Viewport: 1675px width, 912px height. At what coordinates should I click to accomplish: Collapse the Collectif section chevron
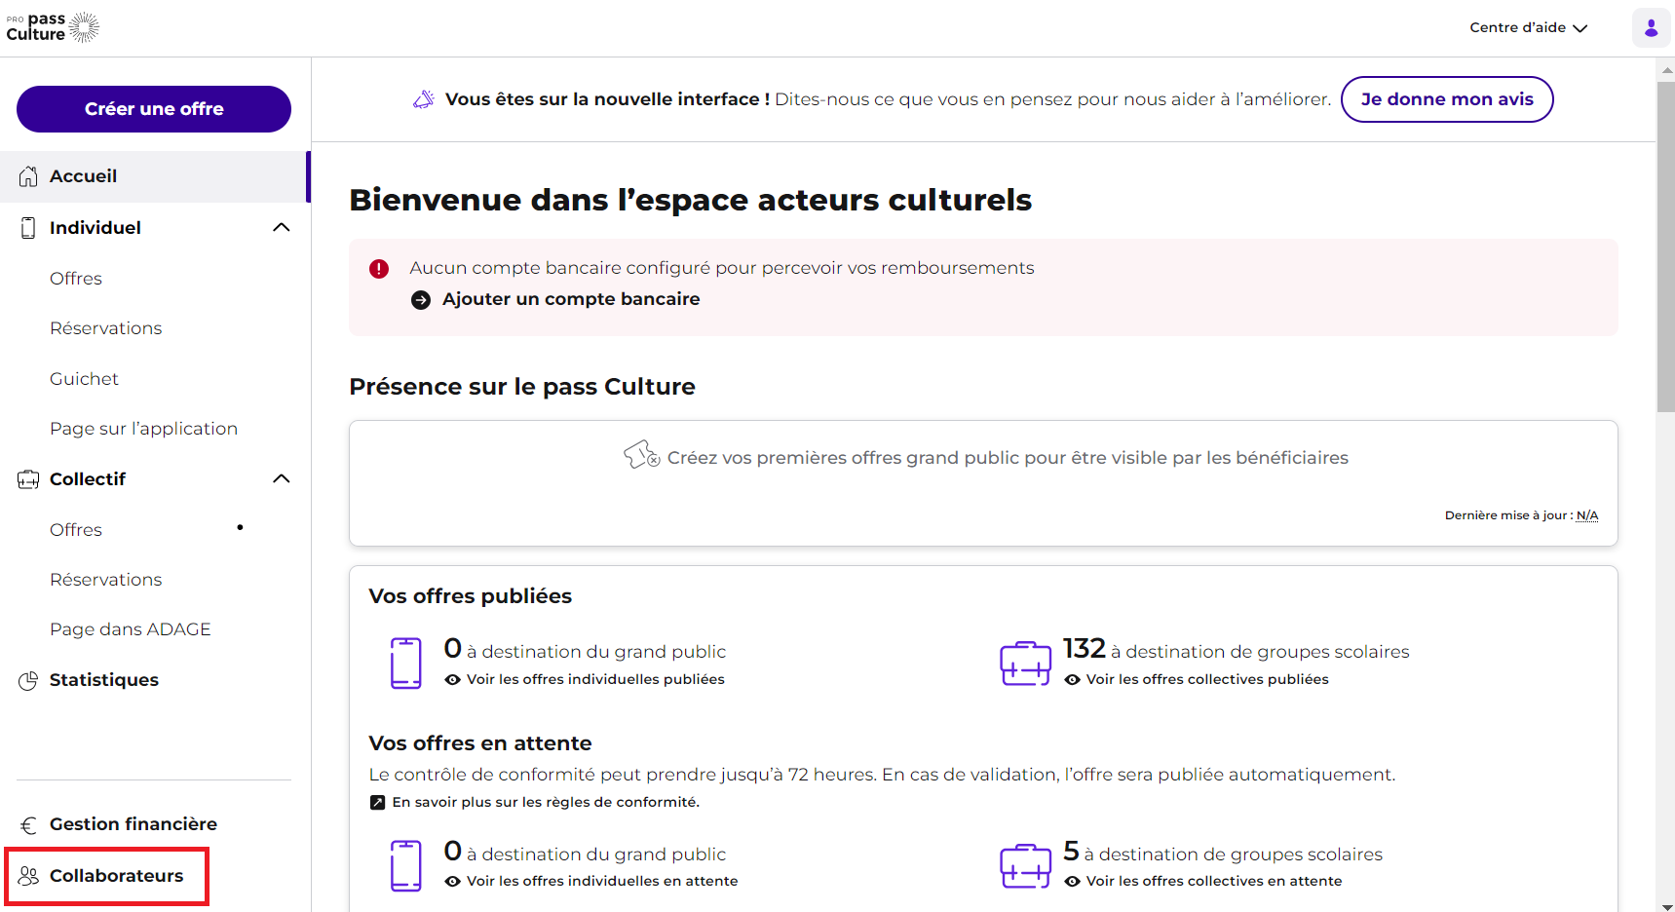click(x=282, y=479)
